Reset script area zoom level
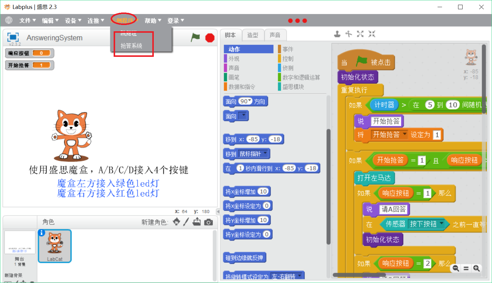Image resolution: width=492 pixels, height=283 pixels. tap(466, 268)
